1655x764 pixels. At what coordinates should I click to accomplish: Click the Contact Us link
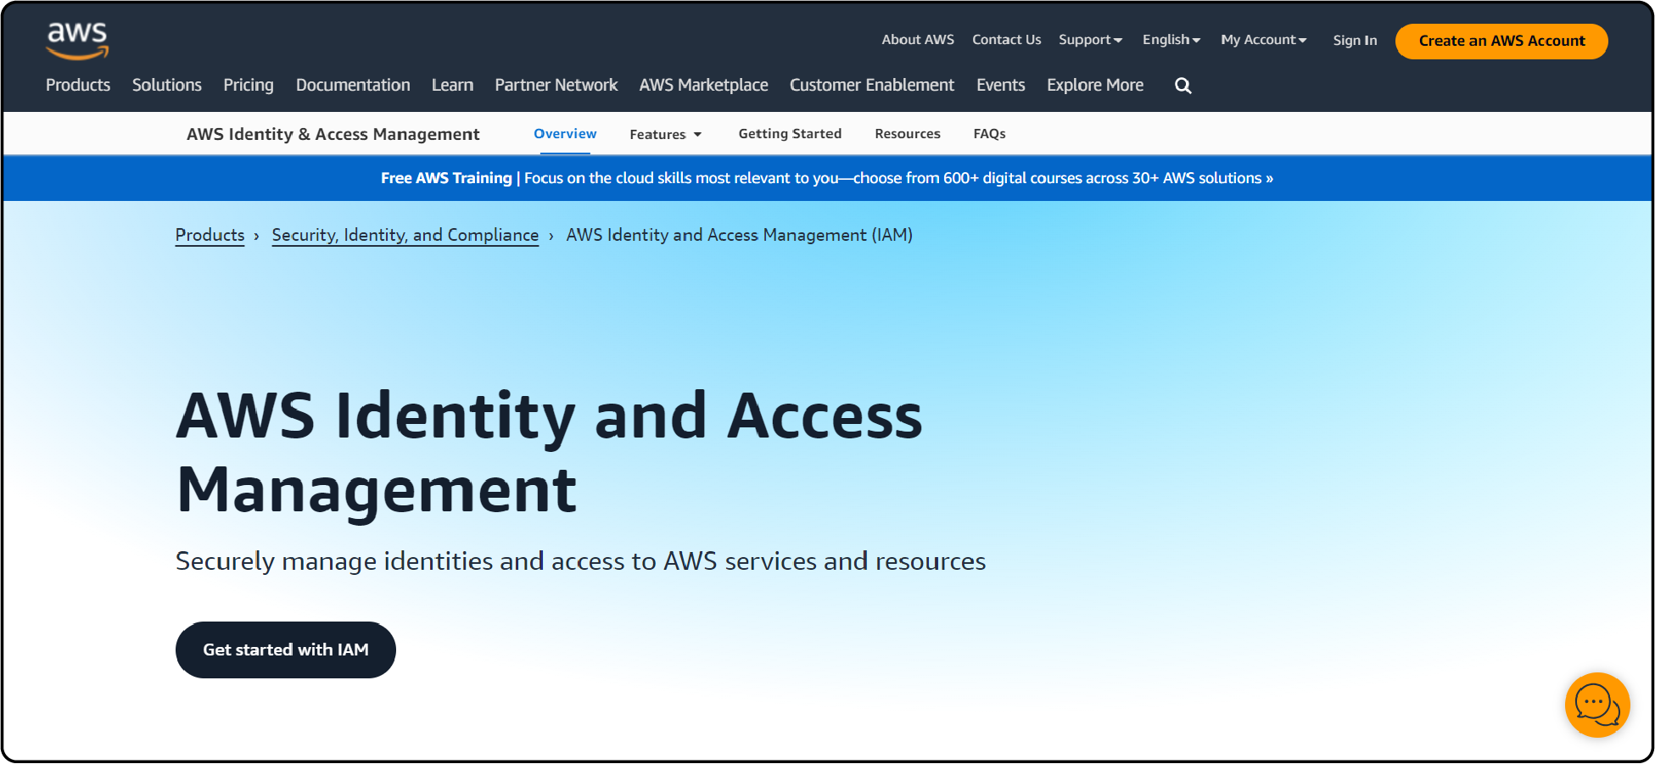(1006, 40)
